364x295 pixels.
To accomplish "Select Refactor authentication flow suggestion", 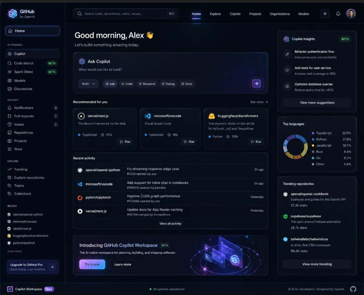I will pyautogui.click(x=317, y=54).
